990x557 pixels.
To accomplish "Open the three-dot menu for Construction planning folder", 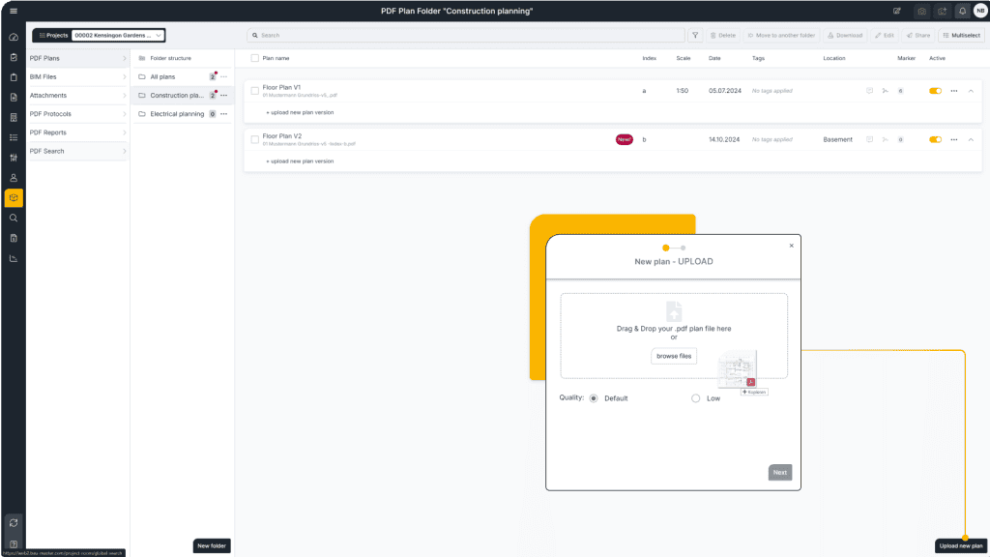I will pos(224,95).
